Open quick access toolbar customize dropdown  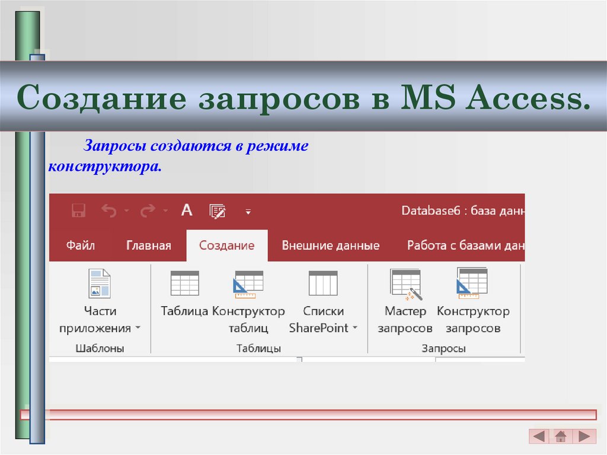click(249, 212)
